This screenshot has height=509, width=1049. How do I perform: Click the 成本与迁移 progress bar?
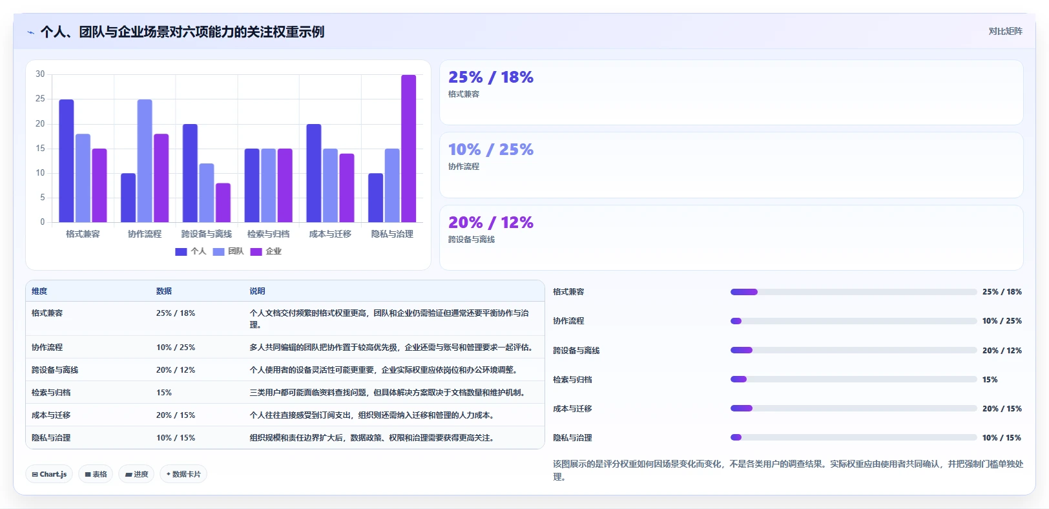853,408
